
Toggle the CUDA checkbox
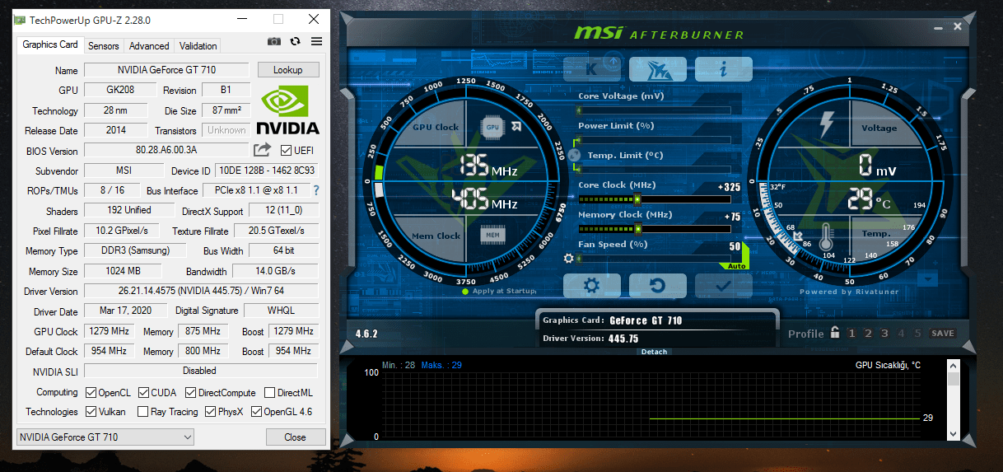coord(144,393)
